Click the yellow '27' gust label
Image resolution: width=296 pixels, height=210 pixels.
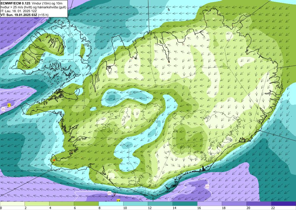click(9, 105)
